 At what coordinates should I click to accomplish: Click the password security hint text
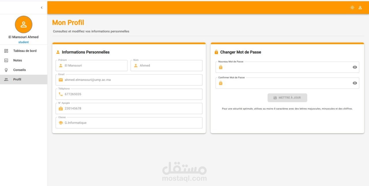287,109
